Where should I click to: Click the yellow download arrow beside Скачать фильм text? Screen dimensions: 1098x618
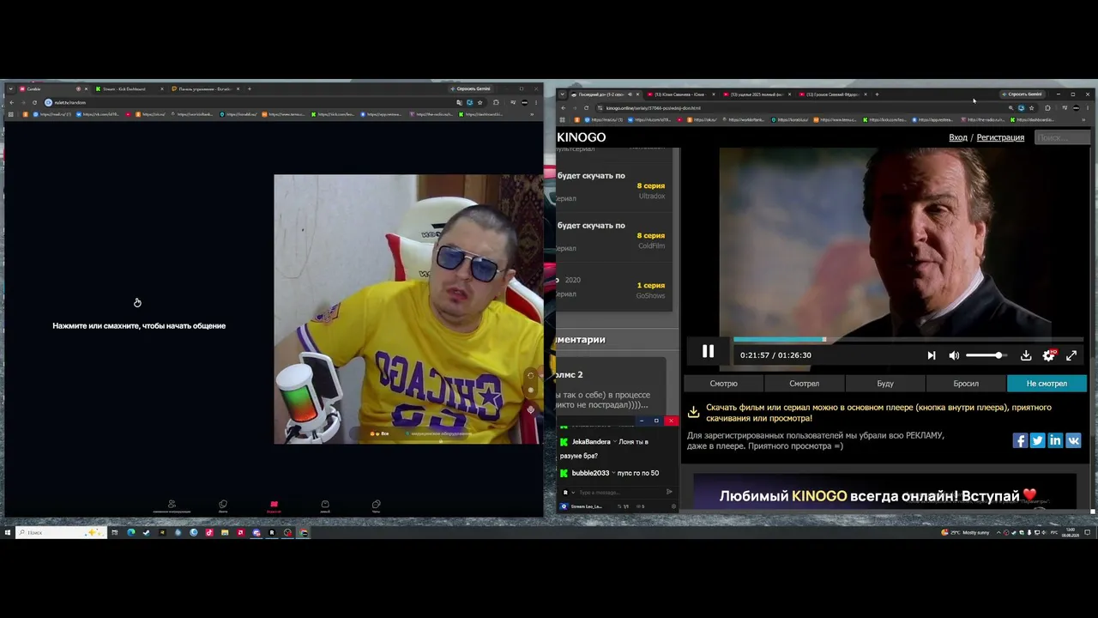[x=693, y=412]
